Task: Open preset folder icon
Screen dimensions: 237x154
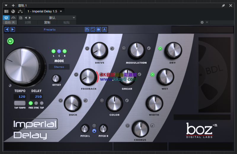Action: coord(99,30)
